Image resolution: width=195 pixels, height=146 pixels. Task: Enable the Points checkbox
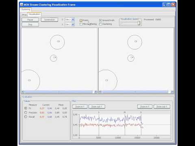point(81,20)
